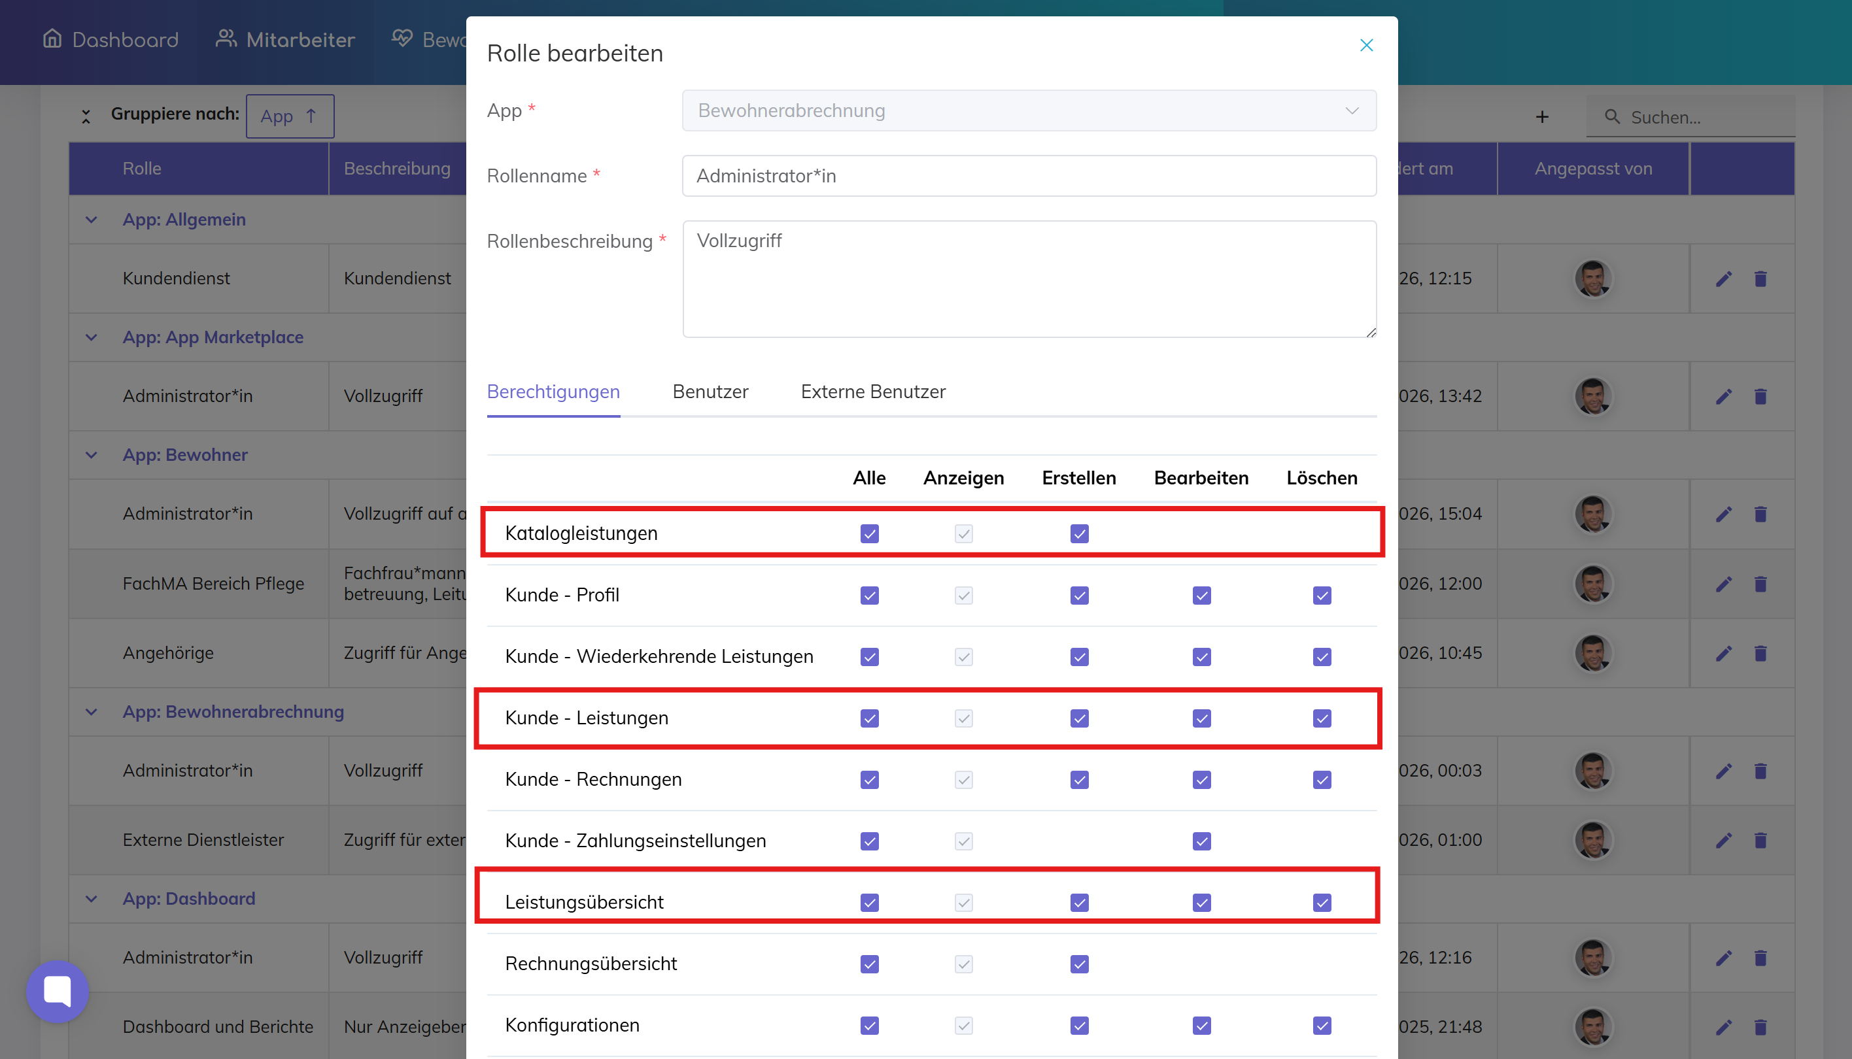Click the collapse-all groups icon
The width and height of the screenshot is (1852, 1059).
tap(86, 116)
